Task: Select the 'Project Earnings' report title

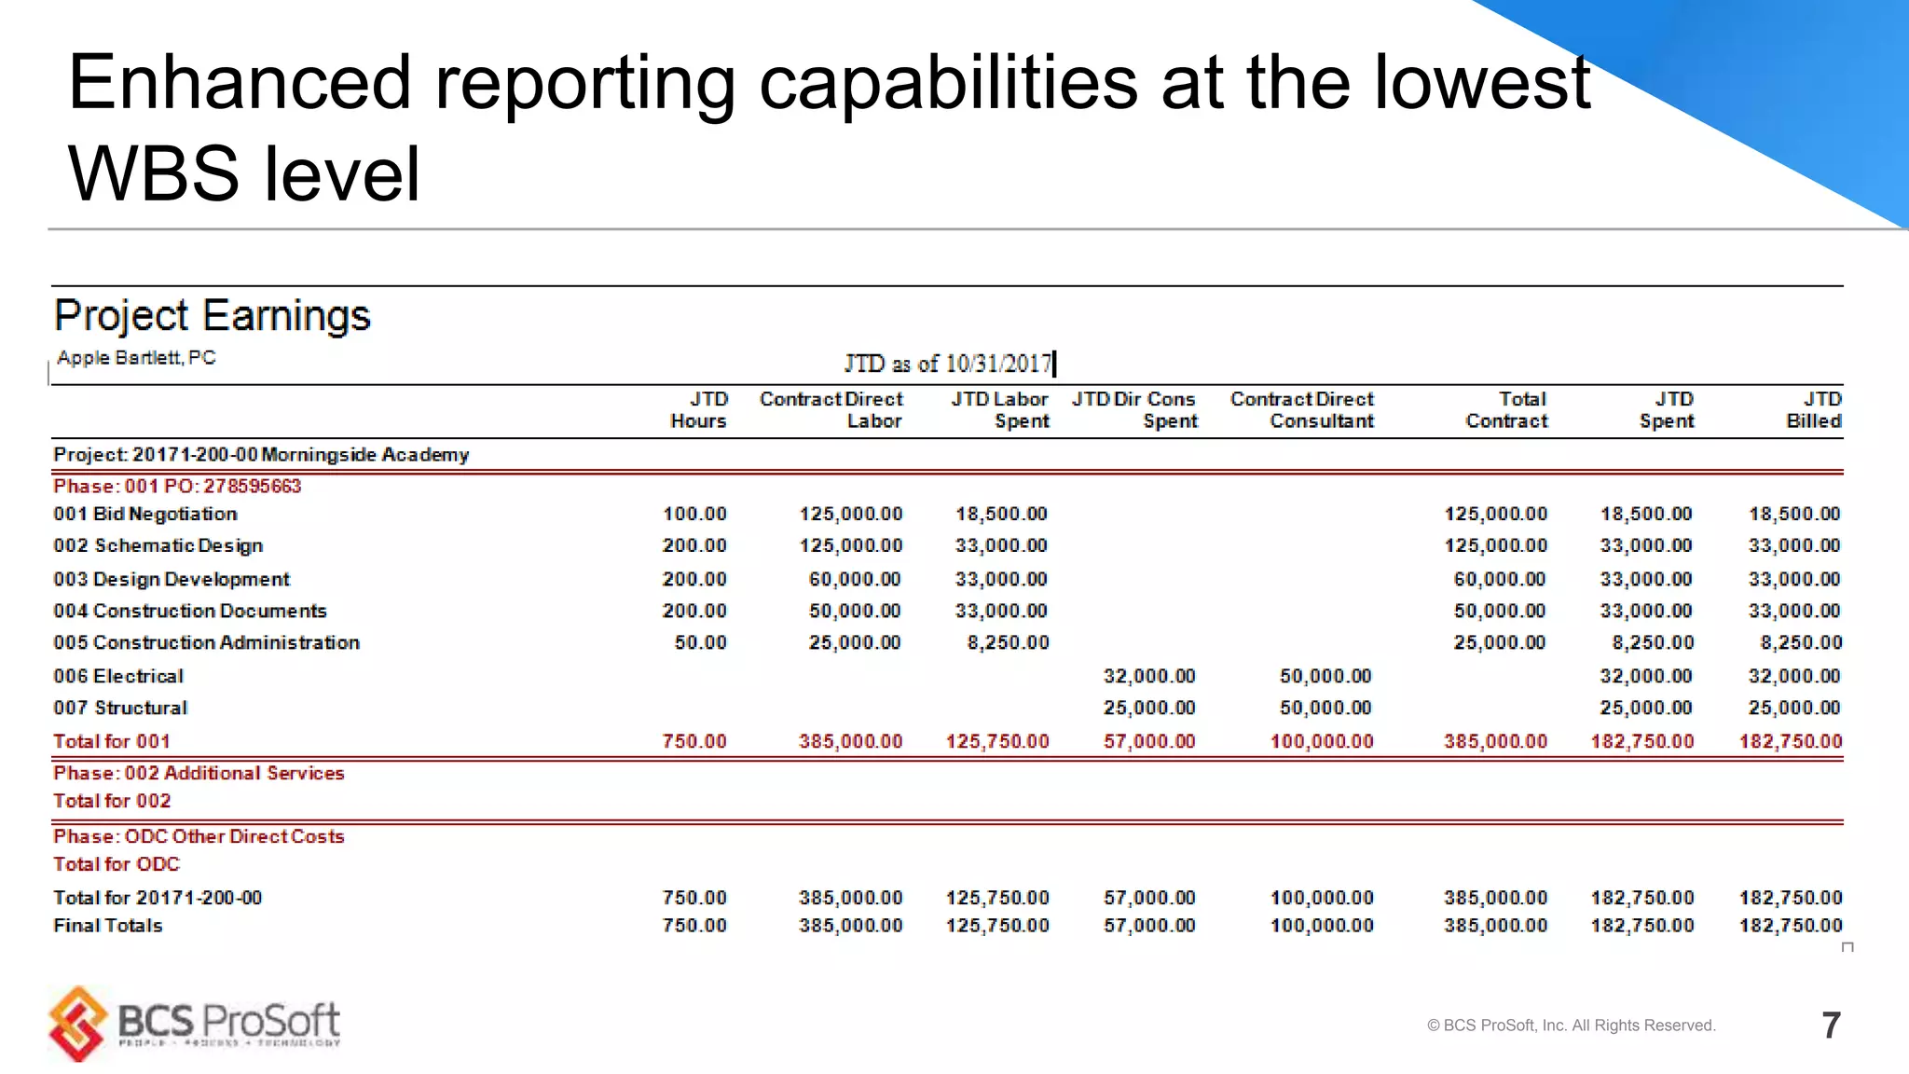Action: [213, 315]
